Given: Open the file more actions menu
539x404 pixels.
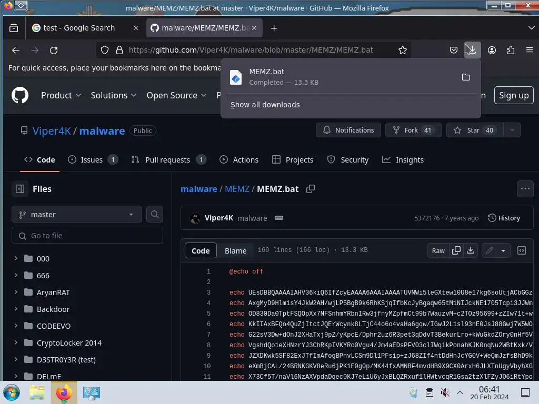Looking at the screenshot, I should pos(525,189).
